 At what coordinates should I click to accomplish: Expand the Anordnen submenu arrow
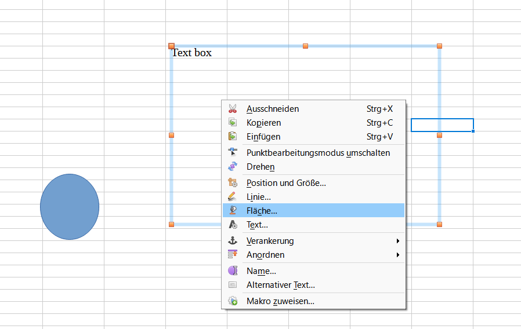(398, 255)
